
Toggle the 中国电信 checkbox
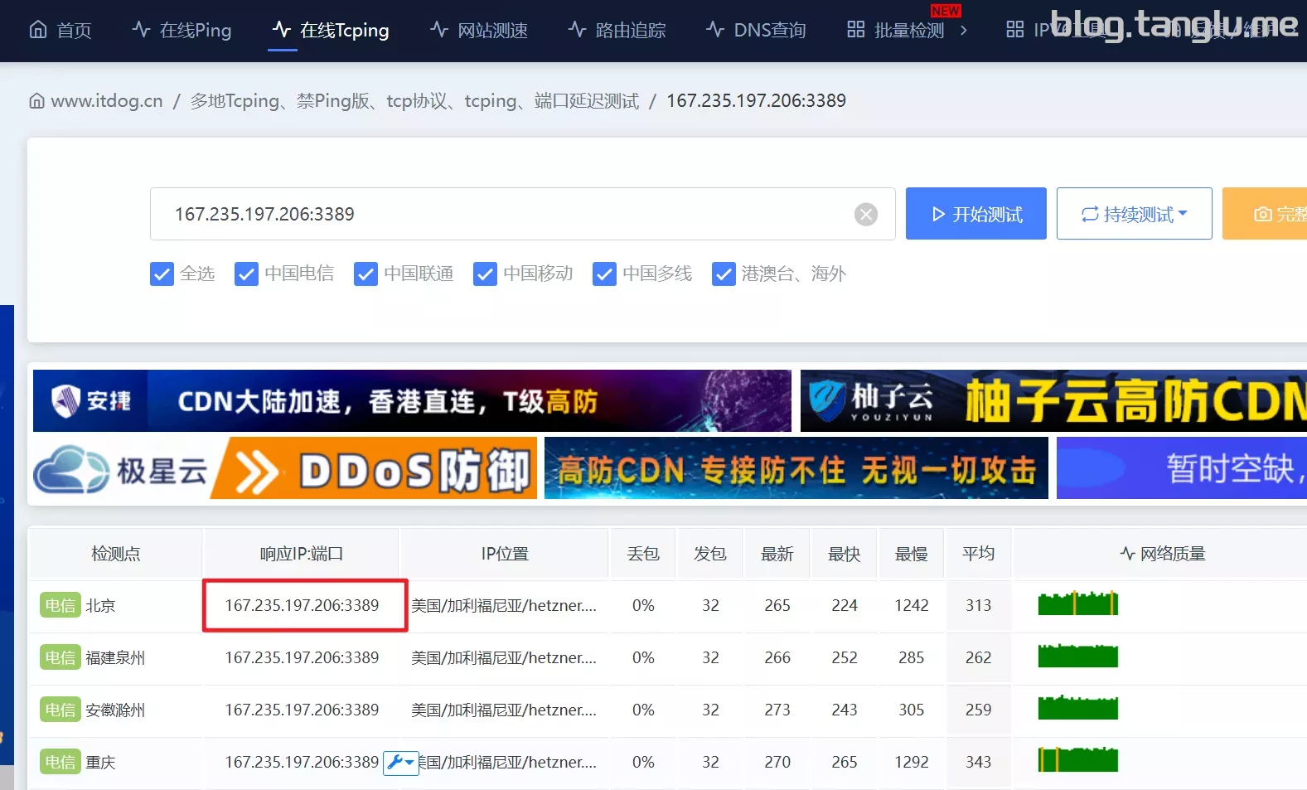tap(246, 274)
